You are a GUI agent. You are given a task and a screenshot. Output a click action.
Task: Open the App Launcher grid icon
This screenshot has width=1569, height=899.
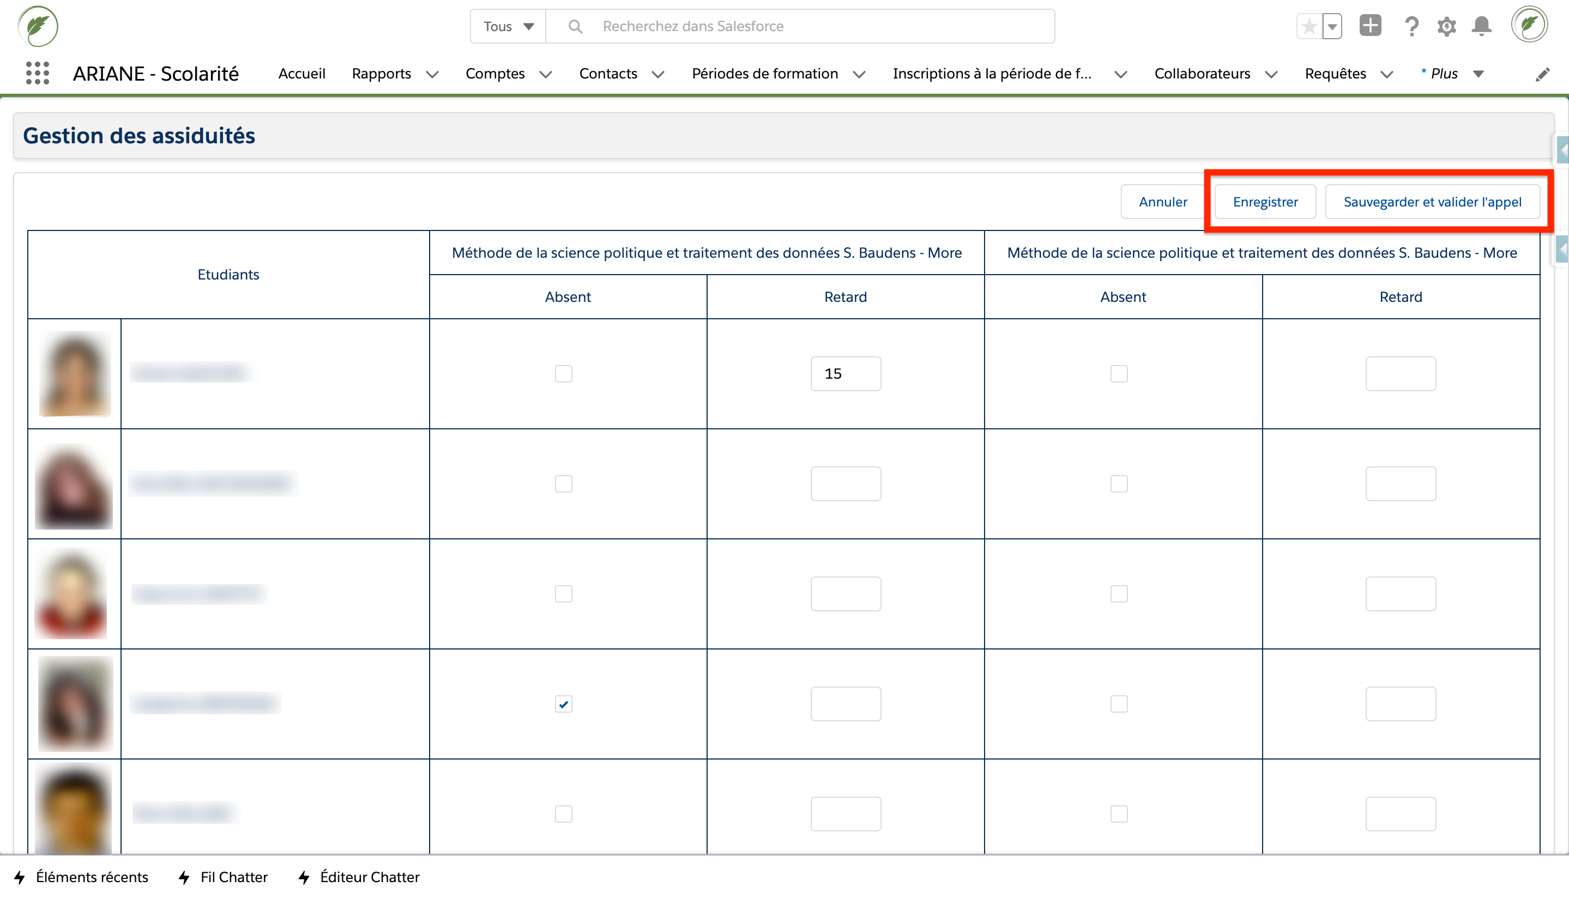37,74
